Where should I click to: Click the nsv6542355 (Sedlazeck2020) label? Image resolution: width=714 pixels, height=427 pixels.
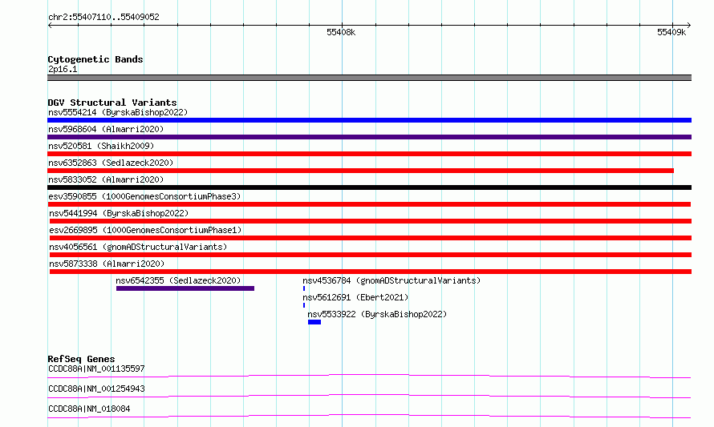click(178, 280)
